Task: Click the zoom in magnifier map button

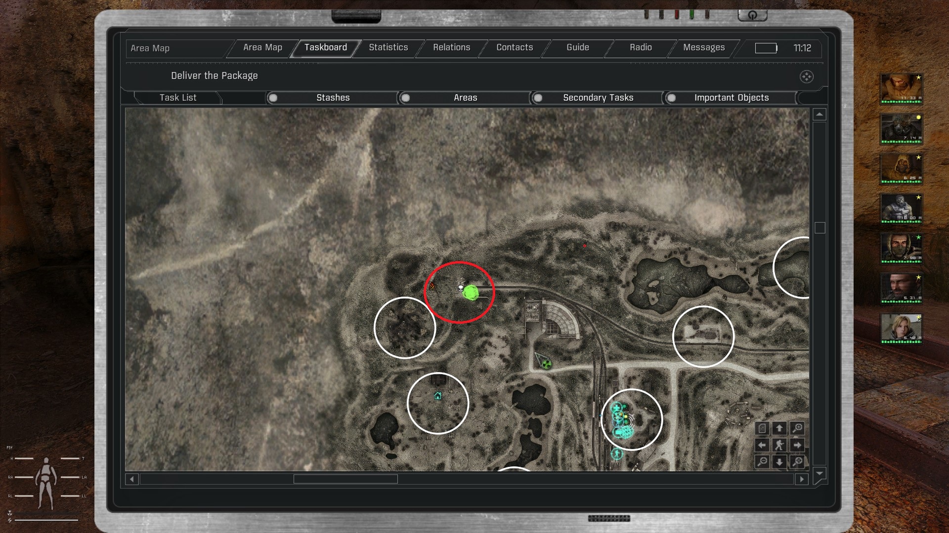Action: tap(797, 428)
